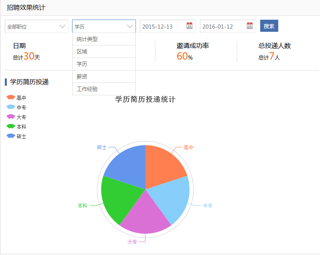Viewport: 320px width, 255px height.
Task: Pick 统计类型 option in dropdown
Action: (x=104, y=39)
